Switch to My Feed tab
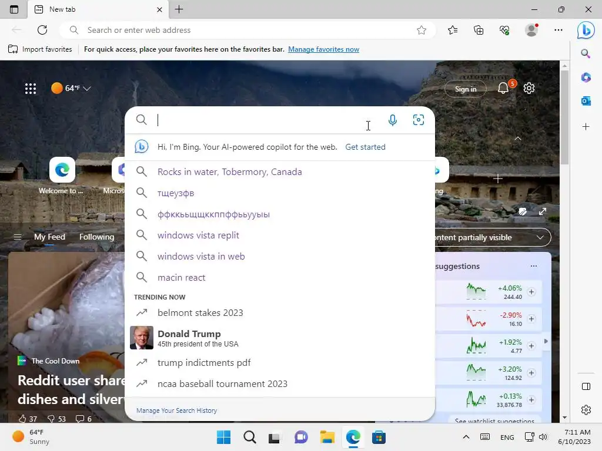 click(49, 237)
